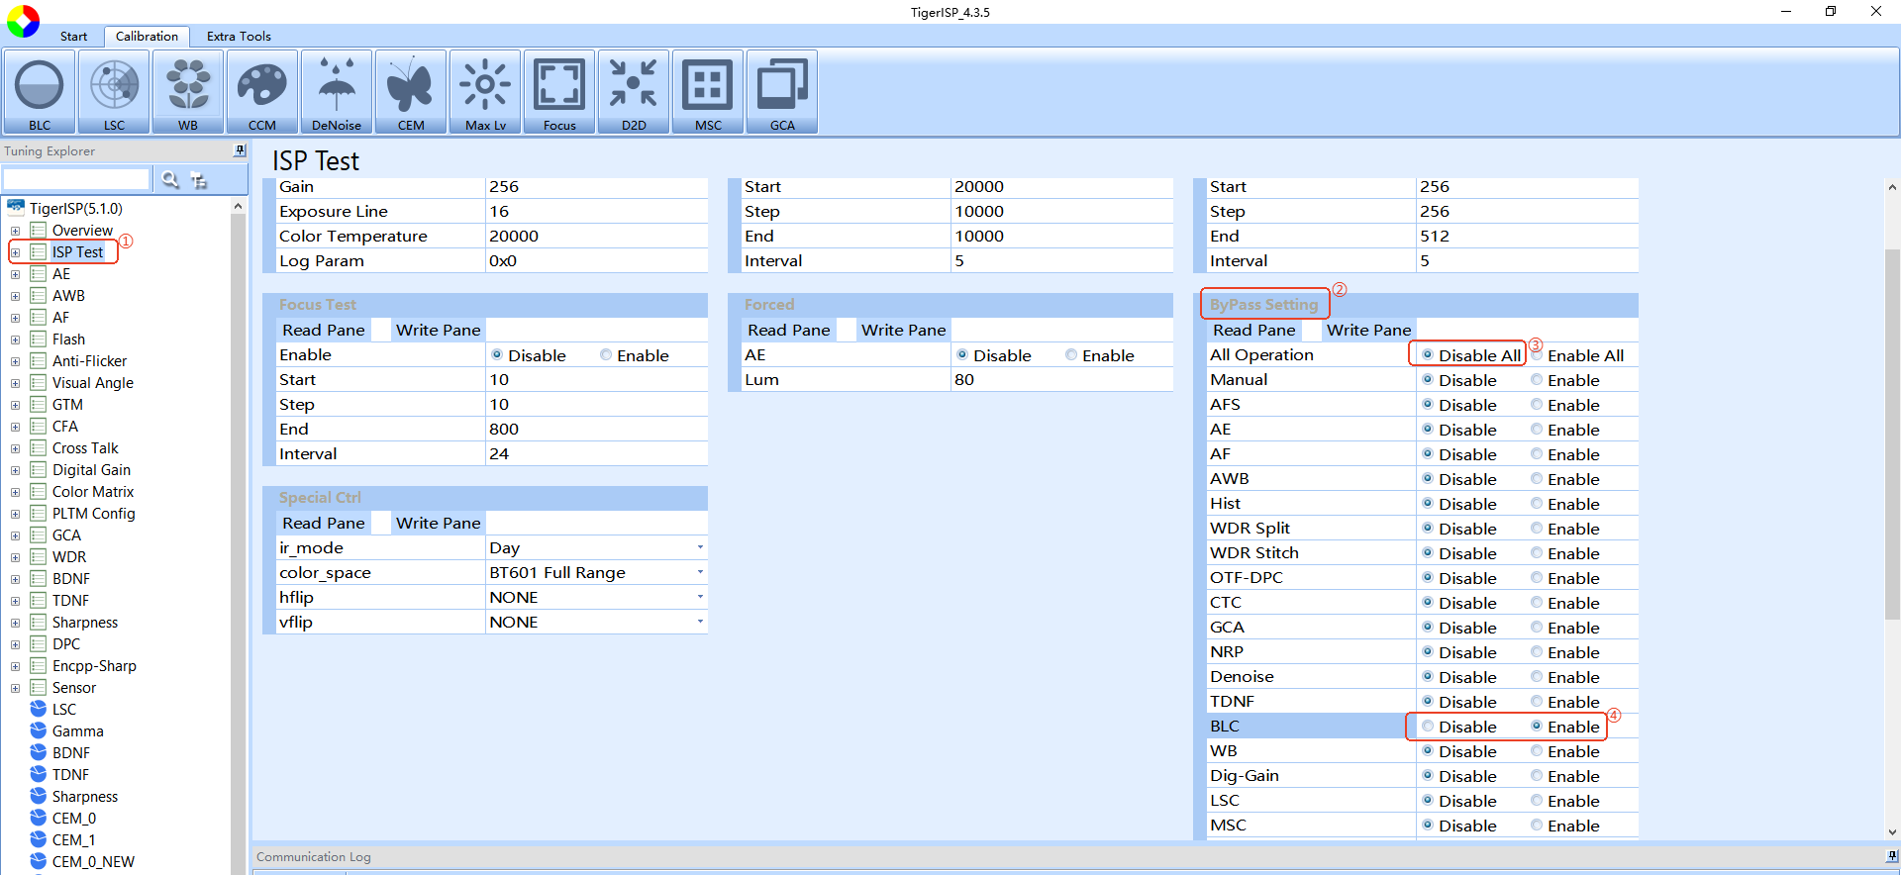Image resolution: width=1901 pixels, height=875 pixels.
Task: Enable the Focus Test option
Action: pyautogui.click(x=606, y=355)
